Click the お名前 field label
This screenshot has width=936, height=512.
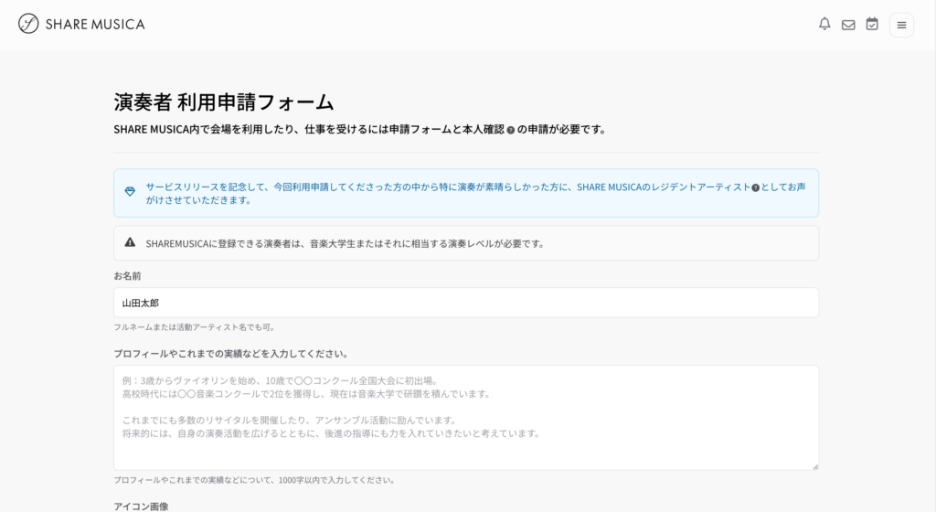(x=127, y=275)
